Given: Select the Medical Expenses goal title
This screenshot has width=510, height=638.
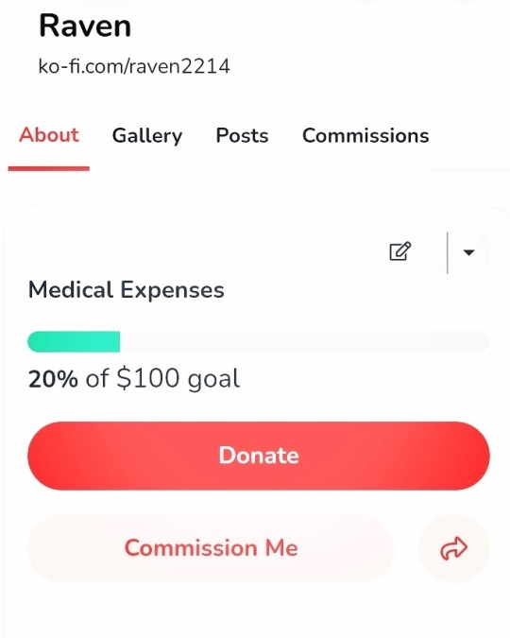Looking at the screenshot, I should pos(126,290).
